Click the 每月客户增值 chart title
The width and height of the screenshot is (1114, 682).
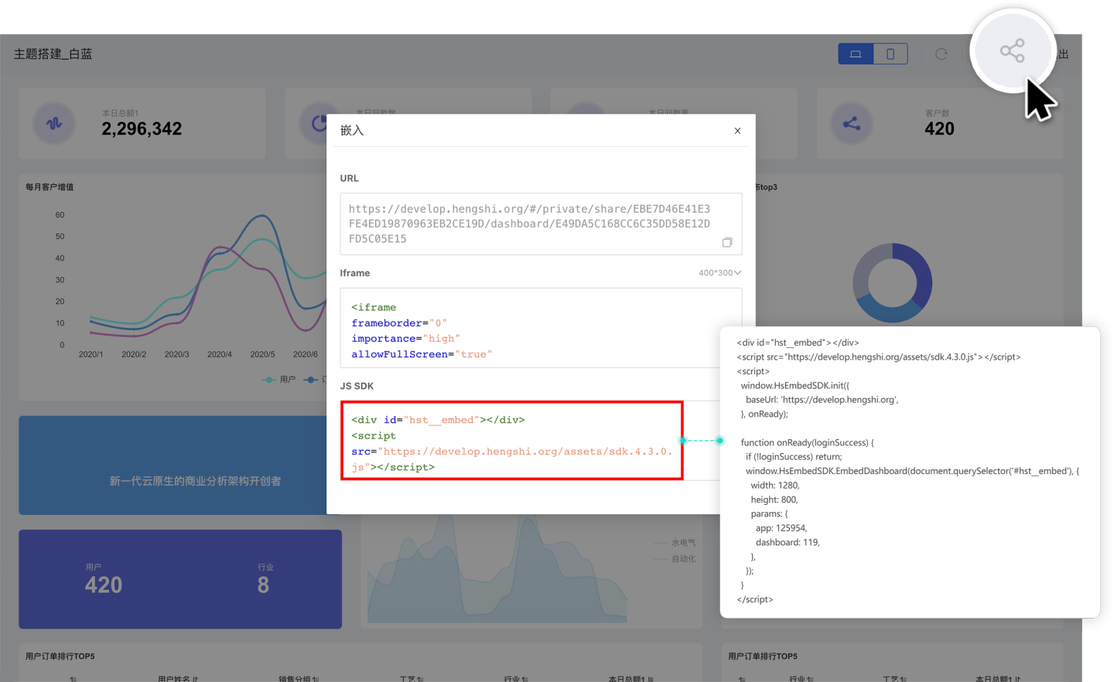(x=50, y=187)
